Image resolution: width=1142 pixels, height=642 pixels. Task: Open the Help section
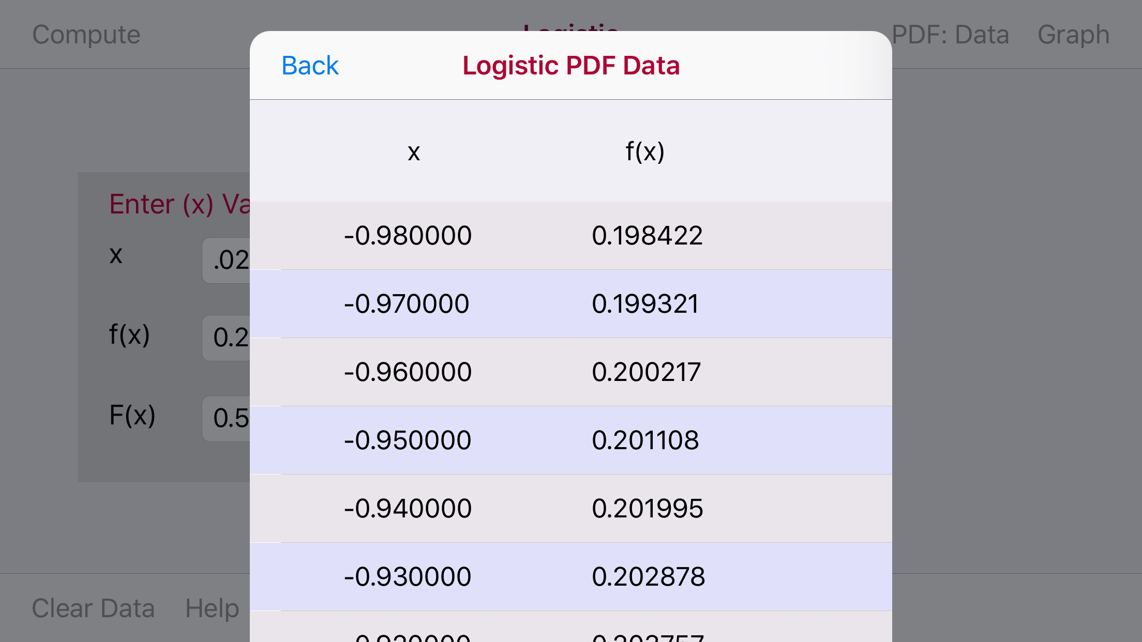pos(211,608)
